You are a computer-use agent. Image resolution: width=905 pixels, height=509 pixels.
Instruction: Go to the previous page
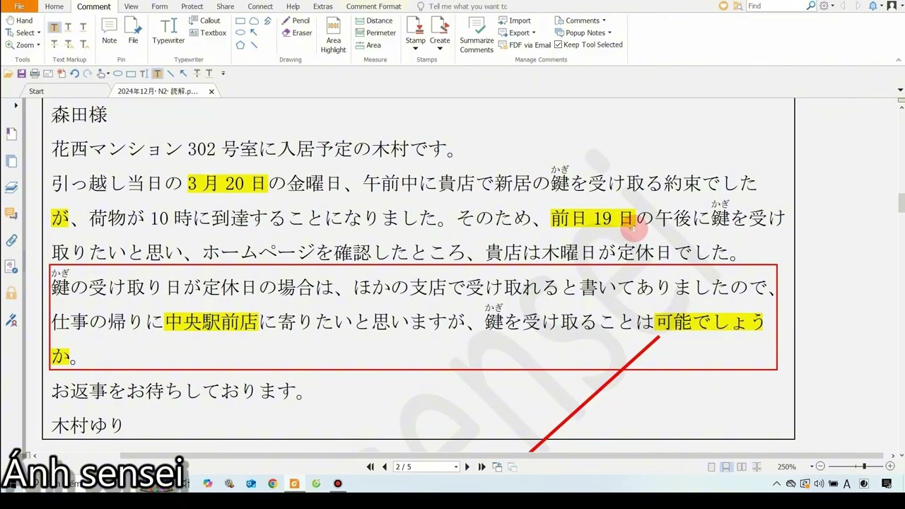click(385, 467)
